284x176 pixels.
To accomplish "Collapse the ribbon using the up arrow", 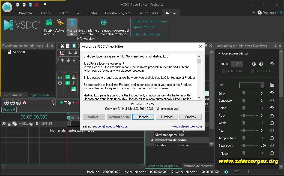I will [253, 13].
